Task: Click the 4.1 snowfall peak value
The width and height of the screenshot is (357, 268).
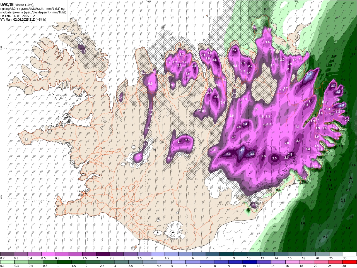Action: (x=242, y=150)
